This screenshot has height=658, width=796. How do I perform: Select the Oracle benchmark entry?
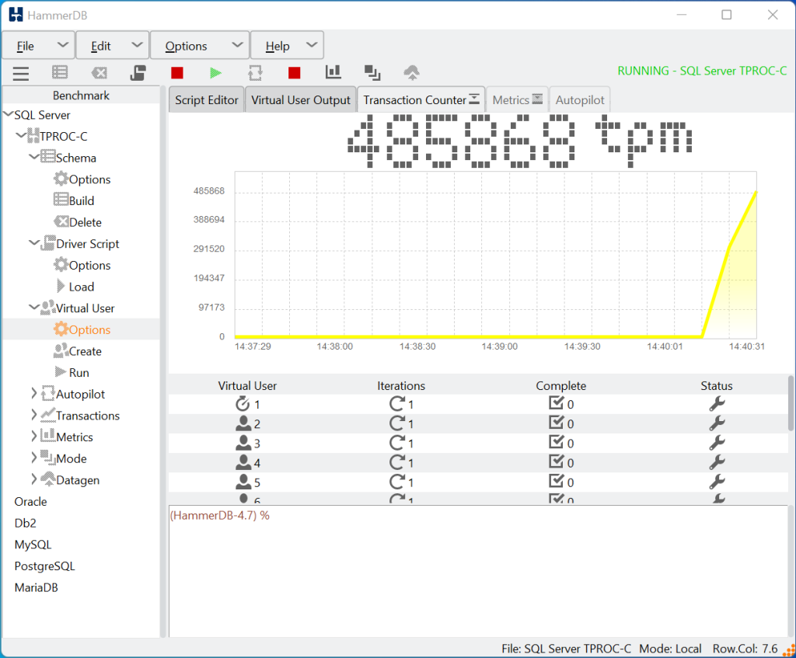[30, 501]
